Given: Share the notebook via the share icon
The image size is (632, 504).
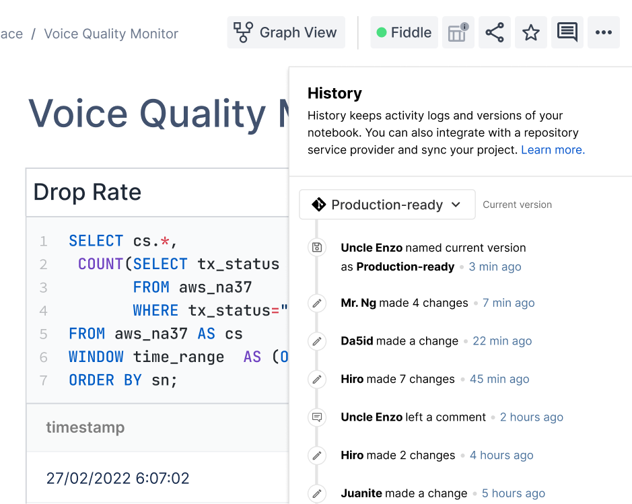Looking at the screenshot, I should [495, 32].
